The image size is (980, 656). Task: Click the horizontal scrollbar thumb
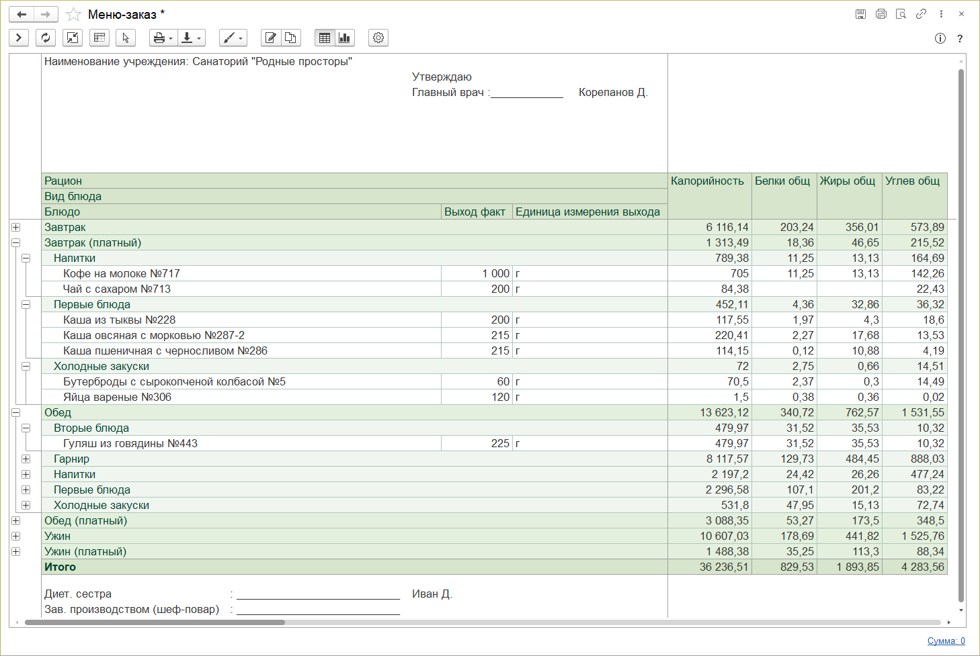(155, 622)
